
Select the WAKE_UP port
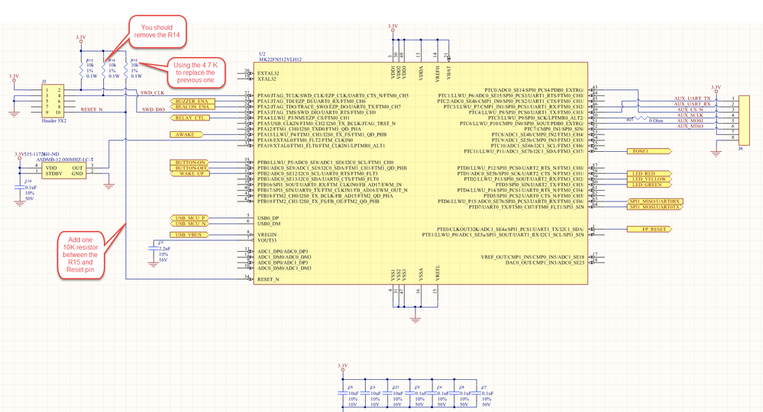(x=190, y=173)
